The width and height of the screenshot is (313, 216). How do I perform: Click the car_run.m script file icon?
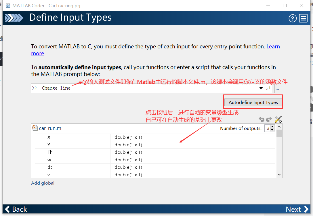(35, 128)
